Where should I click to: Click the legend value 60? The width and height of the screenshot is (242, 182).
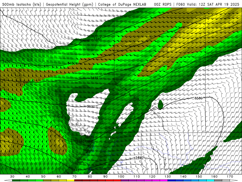click(59, 177)
